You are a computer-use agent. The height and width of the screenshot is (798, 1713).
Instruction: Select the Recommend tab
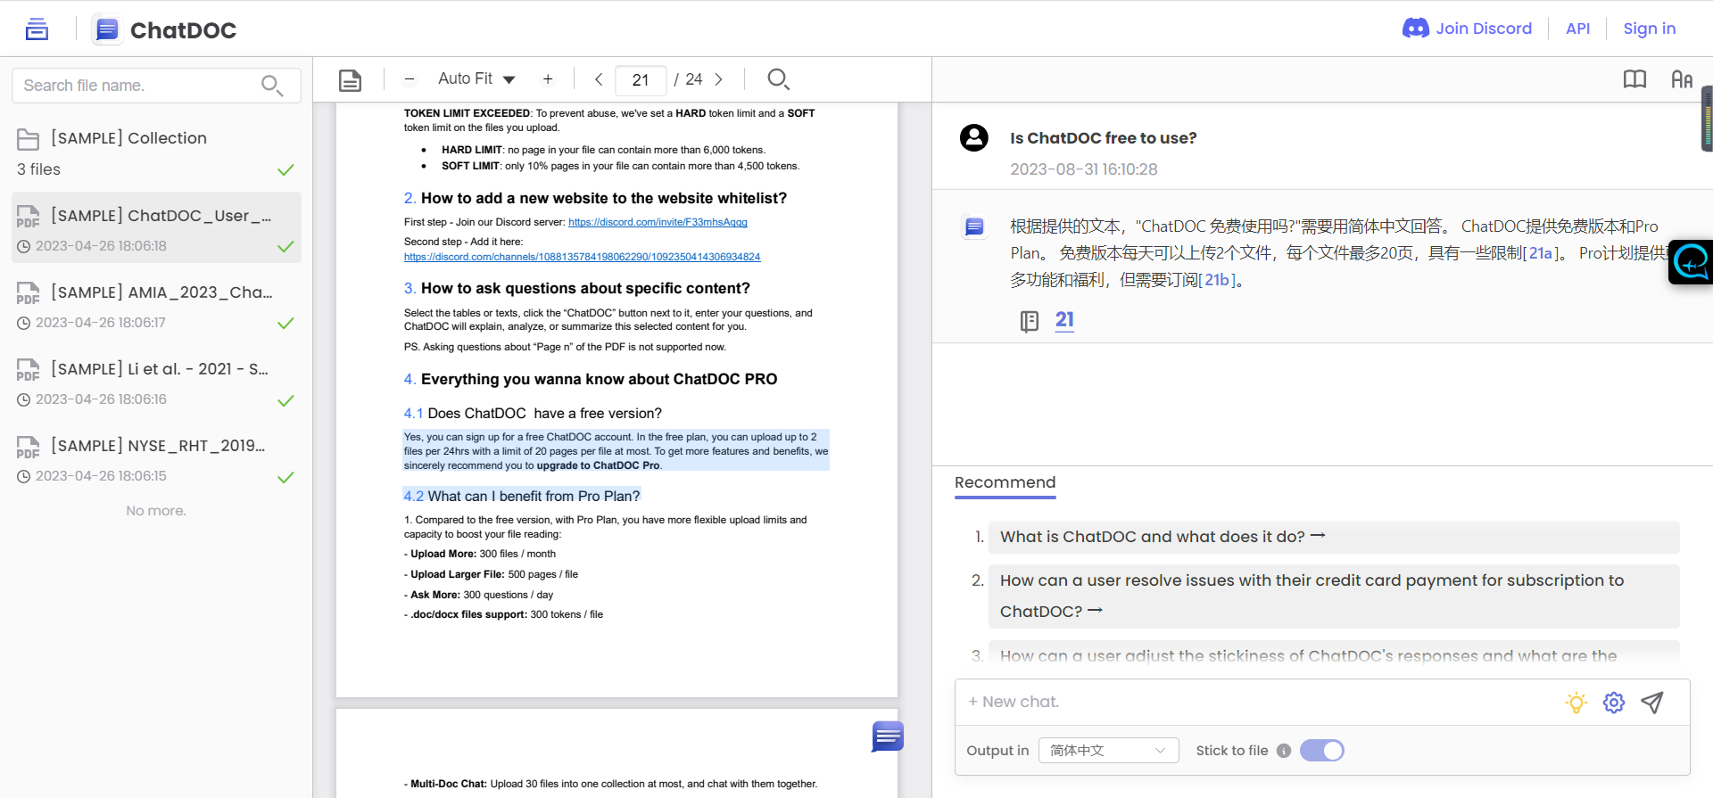coord(1005,482)
